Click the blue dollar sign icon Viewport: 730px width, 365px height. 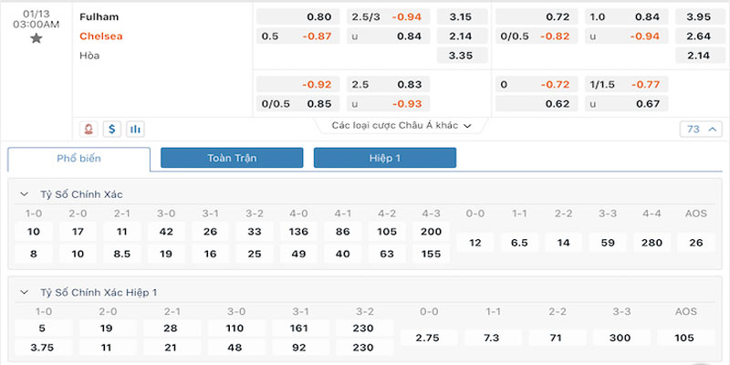point(112,129)
